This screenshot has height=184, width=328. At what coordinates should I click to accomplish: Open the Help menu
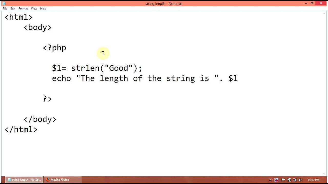(43, 9)
